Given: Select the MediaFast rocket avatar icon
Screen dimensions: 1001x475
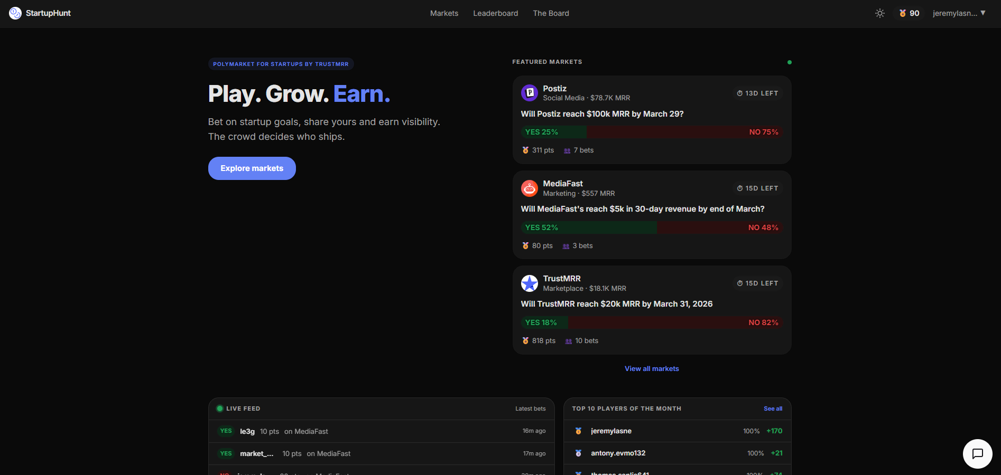Looking at the screenshot, I should click(530, 188).
